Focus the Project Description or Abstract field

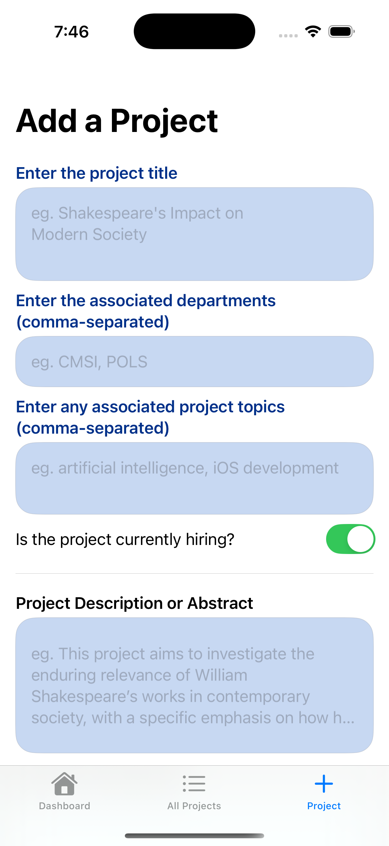[x=194, y=685]
